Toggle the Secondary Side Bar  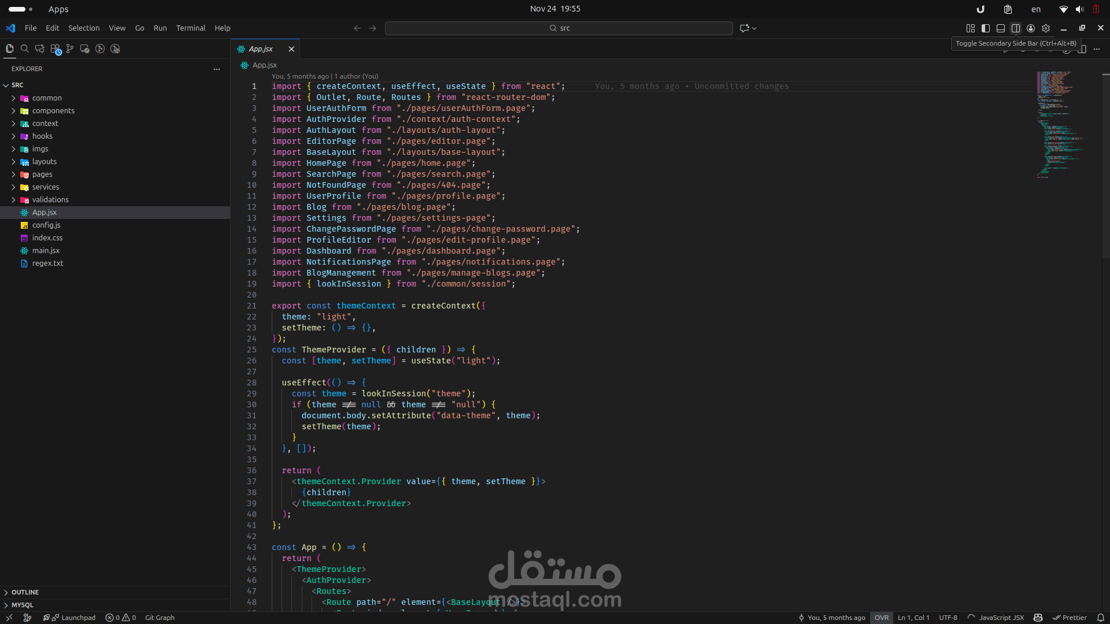click(x=1016, y=28)
